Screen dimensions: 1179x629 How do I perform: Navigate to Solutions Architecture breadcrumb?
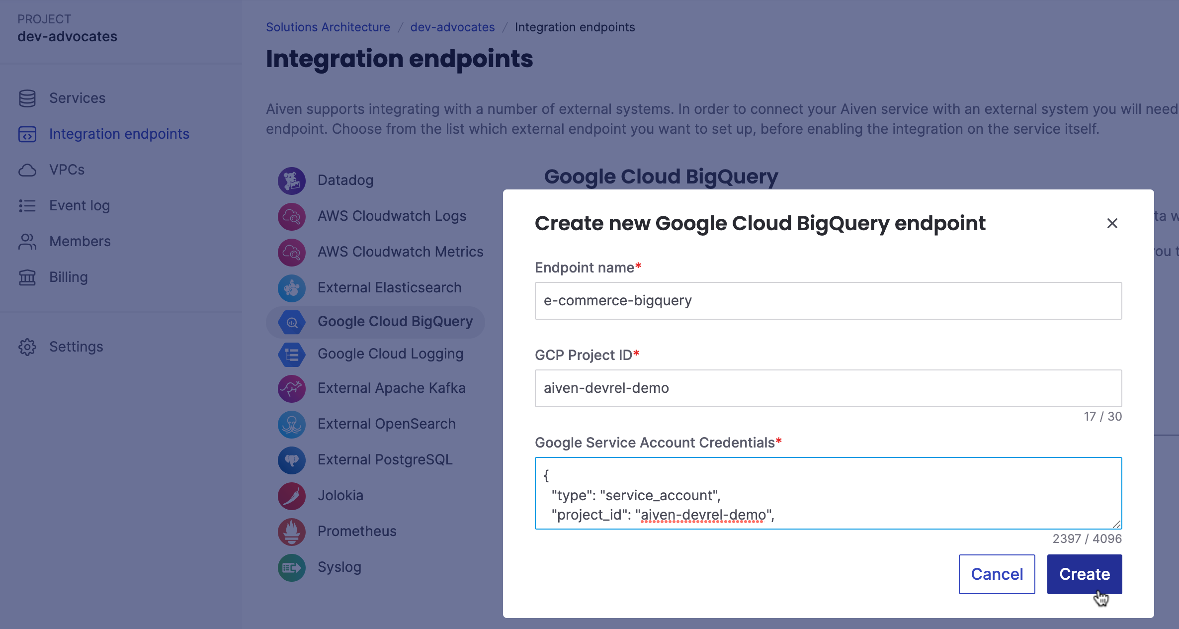tap(328, 27)
